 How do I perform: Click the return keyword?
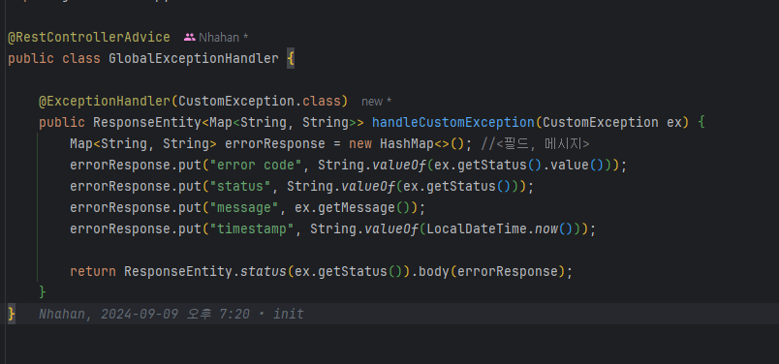point(93,272)
